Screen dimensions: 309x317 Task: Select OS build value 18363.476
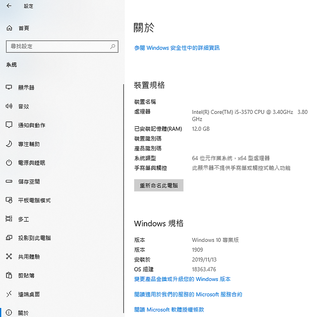pos(204,269)
